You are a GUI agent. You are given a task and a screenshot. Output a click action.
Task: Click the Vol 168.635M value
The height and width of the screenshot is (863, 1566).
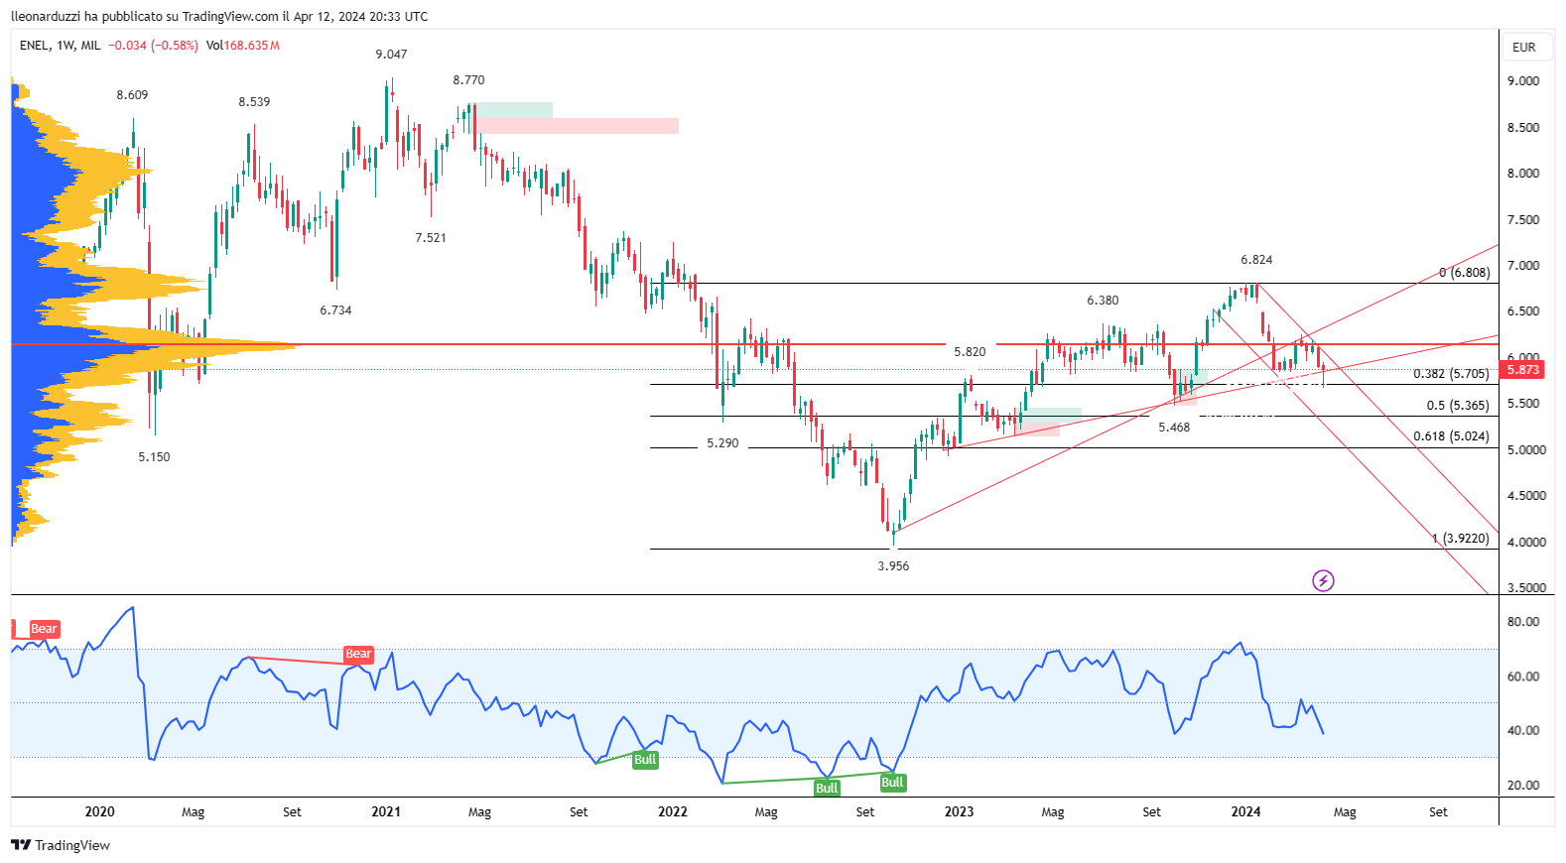pos(243,46)
